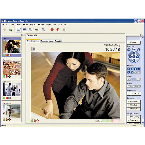Start recording with the red circle button
Image resolution: width=145 pixels, height=145 pixels.
[52, 30]
